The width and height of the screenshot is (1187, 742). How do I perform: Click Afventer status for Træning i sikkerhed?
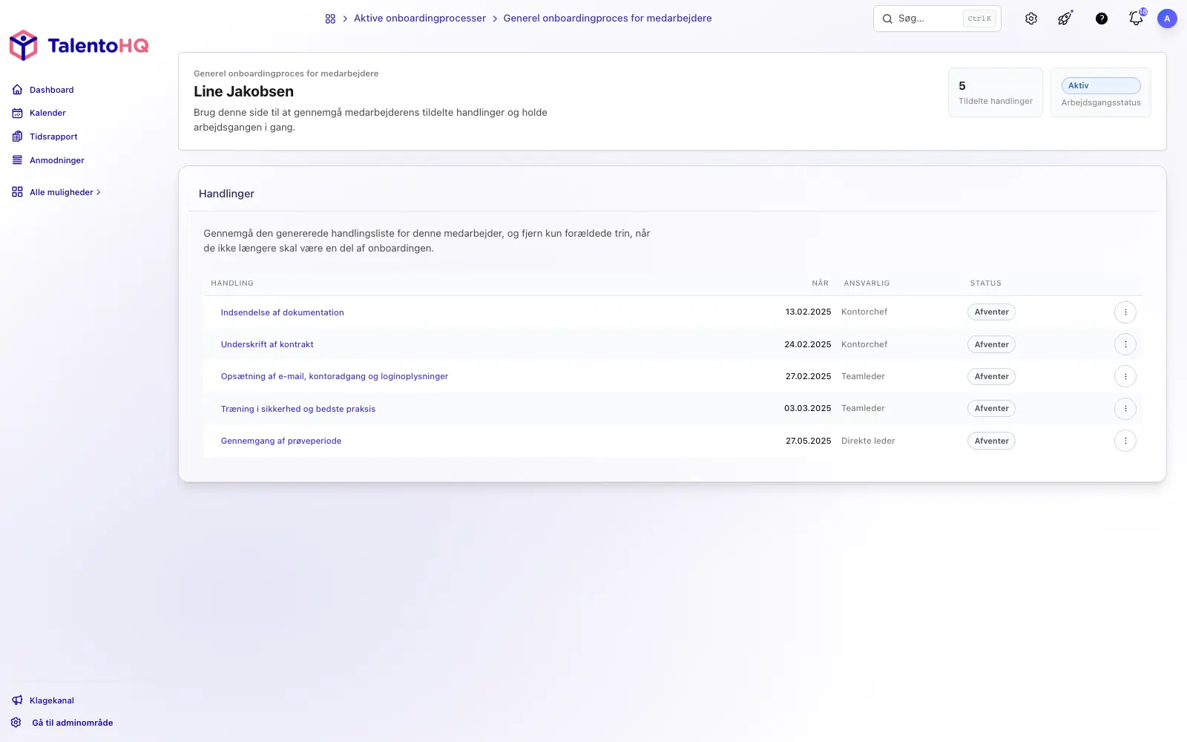991,409
